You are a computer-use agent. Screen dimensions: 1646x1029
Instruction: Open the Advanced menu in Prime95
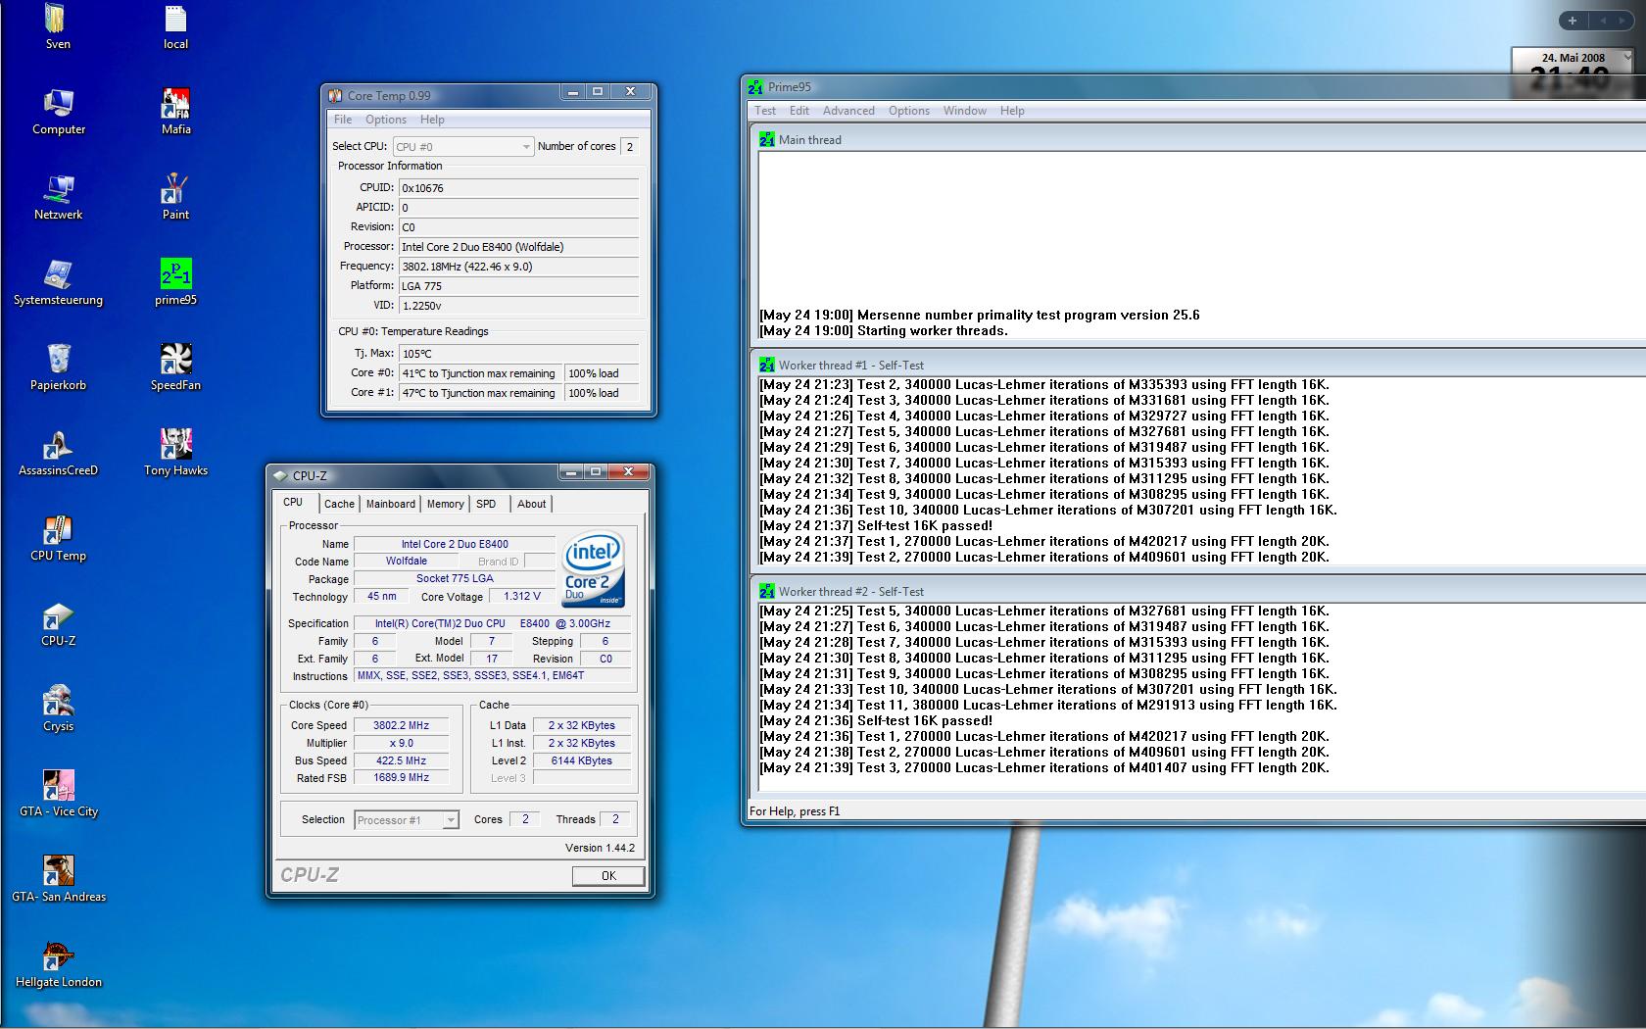tap(848, 111)
